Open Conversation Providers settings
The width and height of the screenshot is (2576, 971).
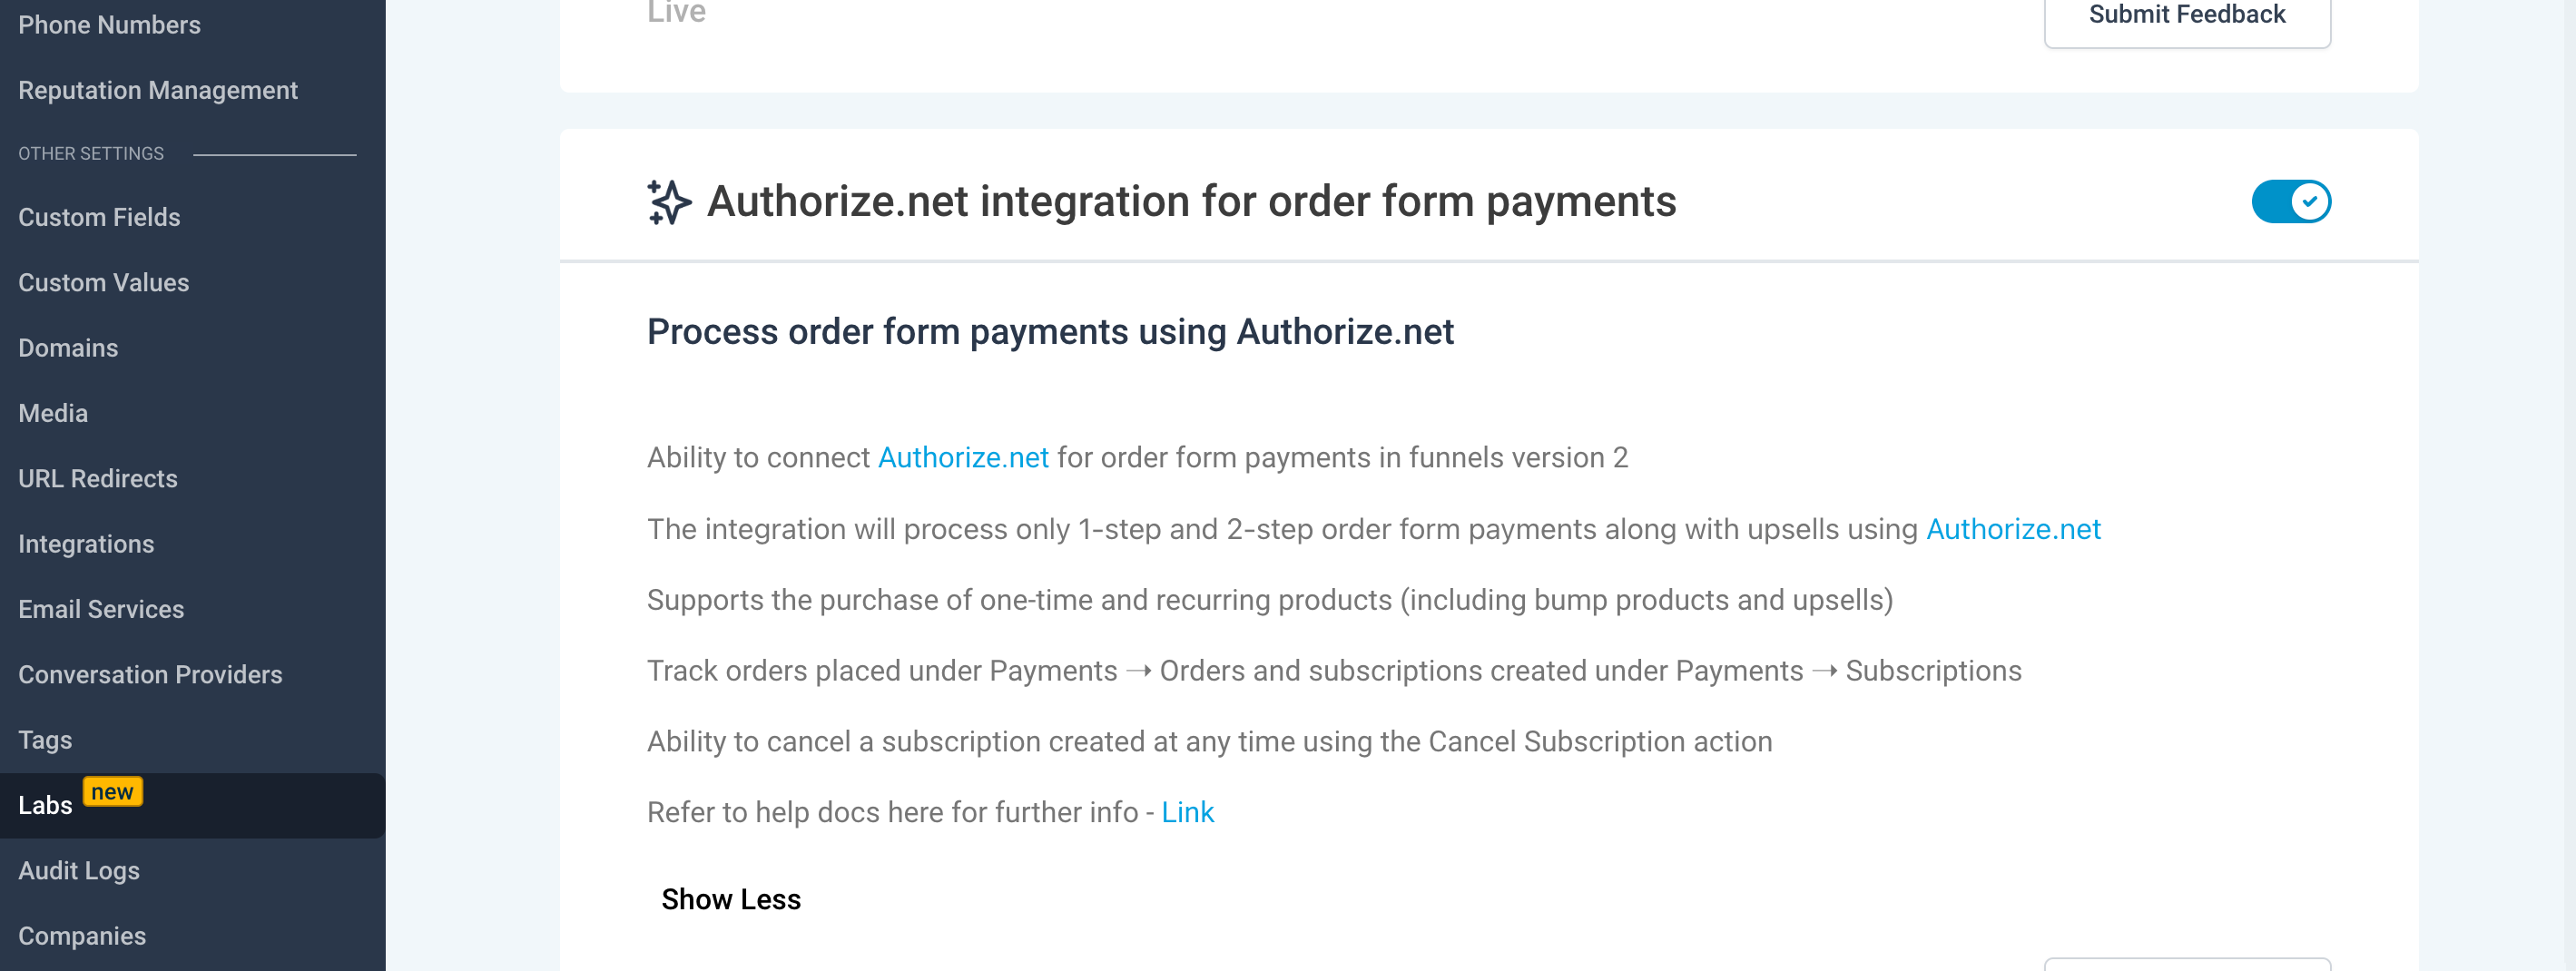click(x=150, y=674)
